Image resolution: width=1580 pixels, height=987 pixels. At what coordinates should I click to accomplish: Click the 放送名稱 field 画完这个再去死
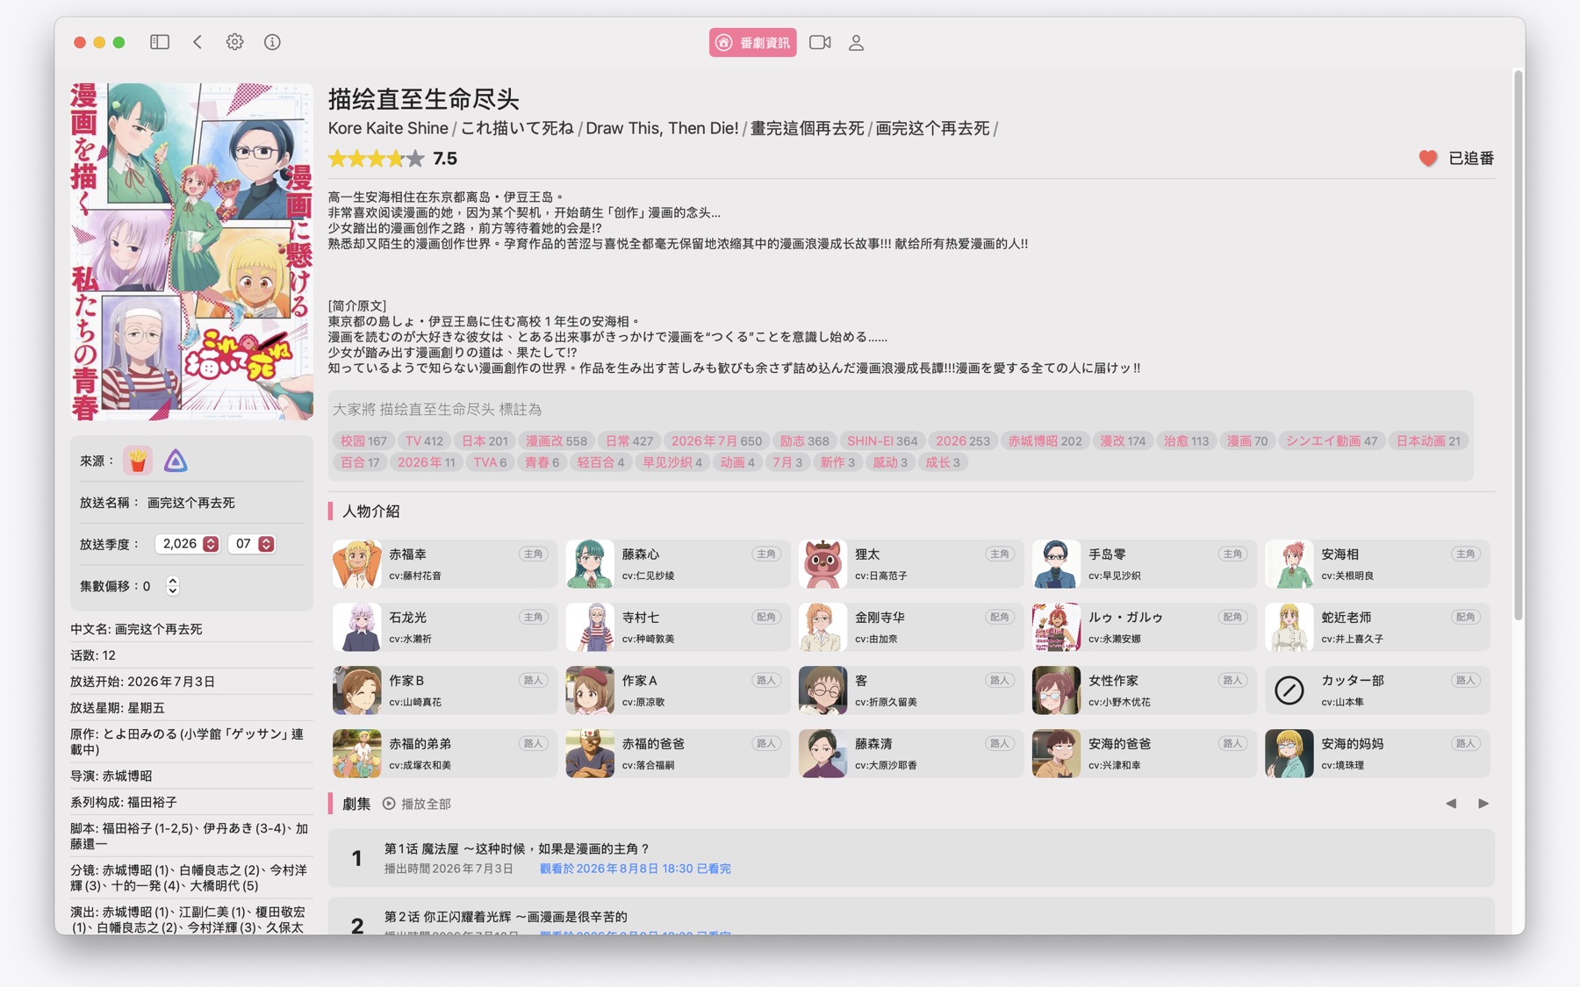[x=191, y=503]
